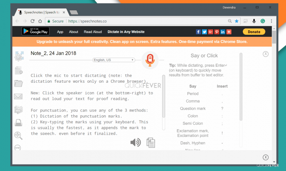286x171 pixels.
Task: Print the note using the printer icon
Action: [x=19, y=122]
